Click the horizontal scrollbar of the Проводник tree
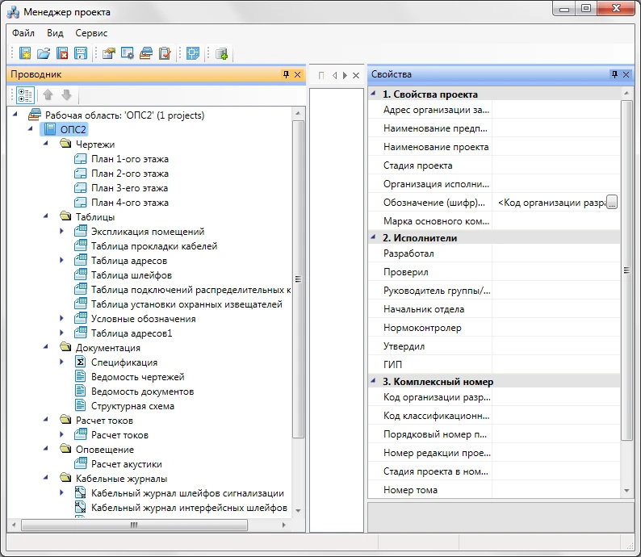641x557 pixels. pyautogui.click(x=133, y=525)
